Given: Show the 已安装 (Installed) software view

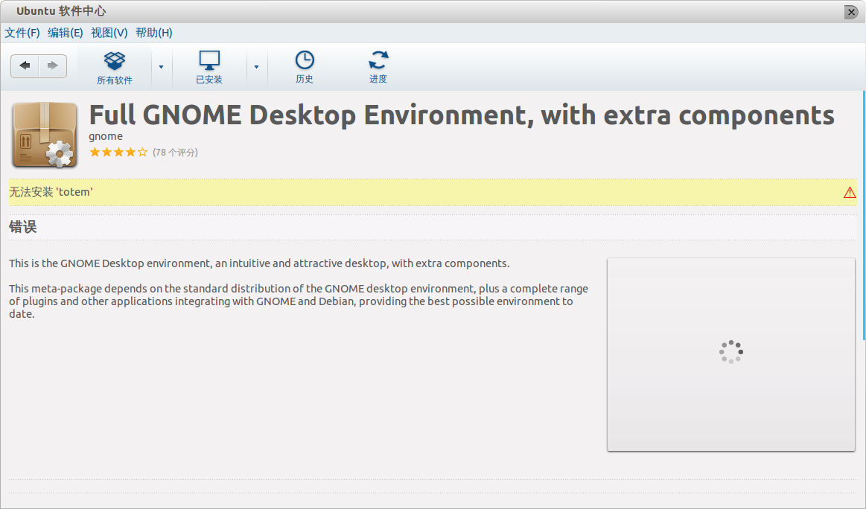Looking at the screenshot, I should 209,68.
